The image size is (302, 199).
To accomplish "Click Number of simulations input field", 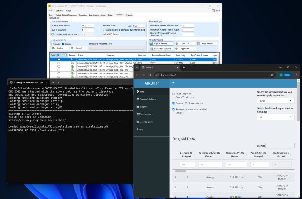I will click(x=88, y=26).
